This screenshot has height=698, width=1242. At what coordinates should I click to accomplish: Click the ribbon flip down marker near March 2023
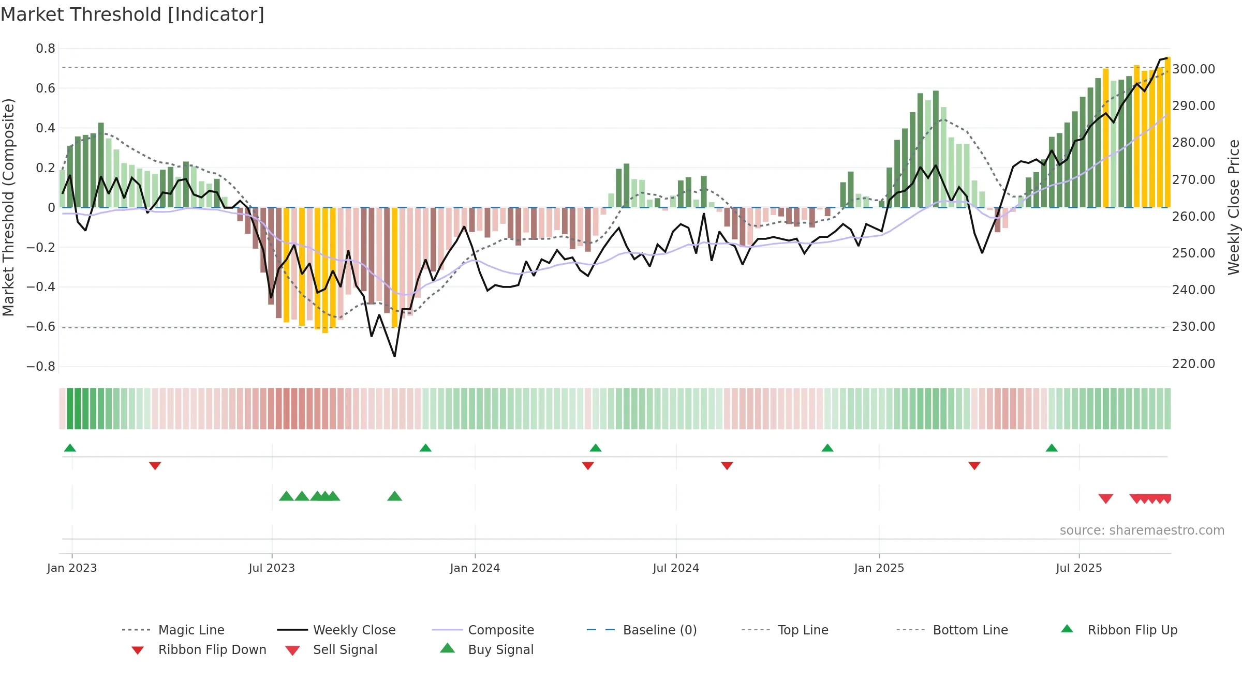[155, 466]
